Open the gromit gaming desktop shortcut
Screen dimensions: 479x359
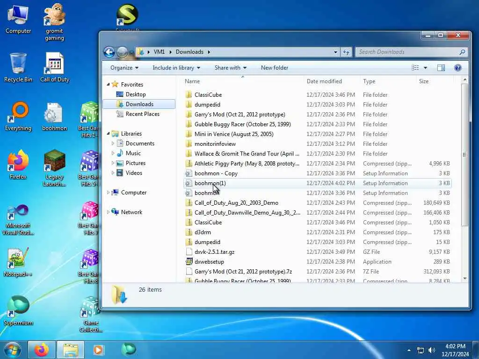coord(54,22)
